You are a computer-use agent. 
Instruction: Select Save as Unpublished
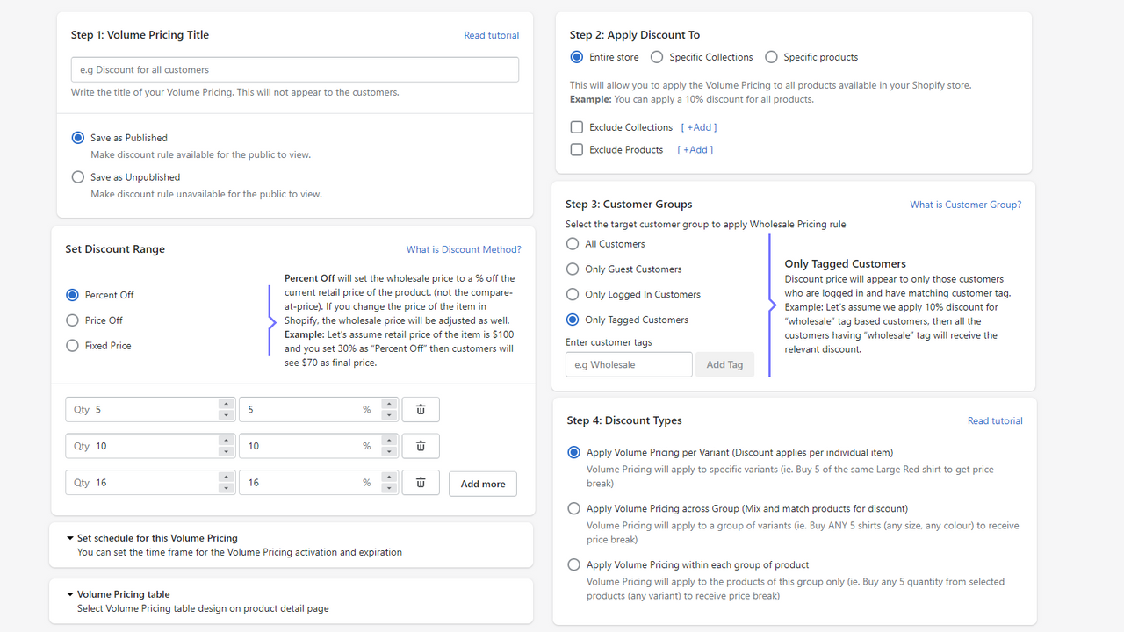(77, 176)
